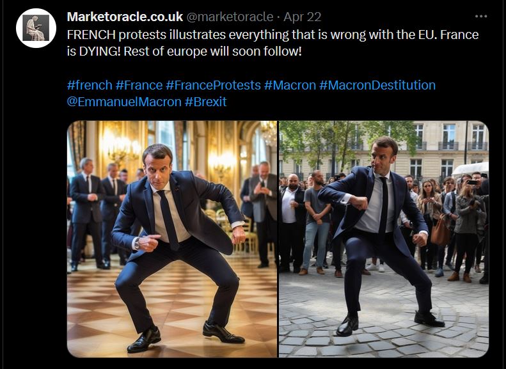Click the #french hashtag
The height and width of the screenshot is (369, 506).
[x=88, y=85]
